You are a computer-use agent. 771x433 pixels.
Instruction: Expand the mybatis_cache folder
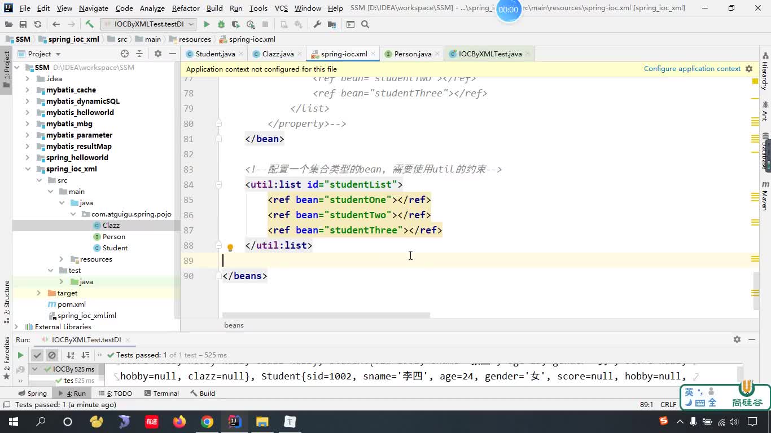(27, 90)
